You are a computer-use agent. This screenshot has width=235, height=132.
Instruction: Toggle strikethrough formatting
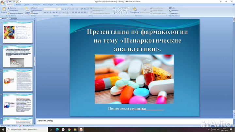54,13
